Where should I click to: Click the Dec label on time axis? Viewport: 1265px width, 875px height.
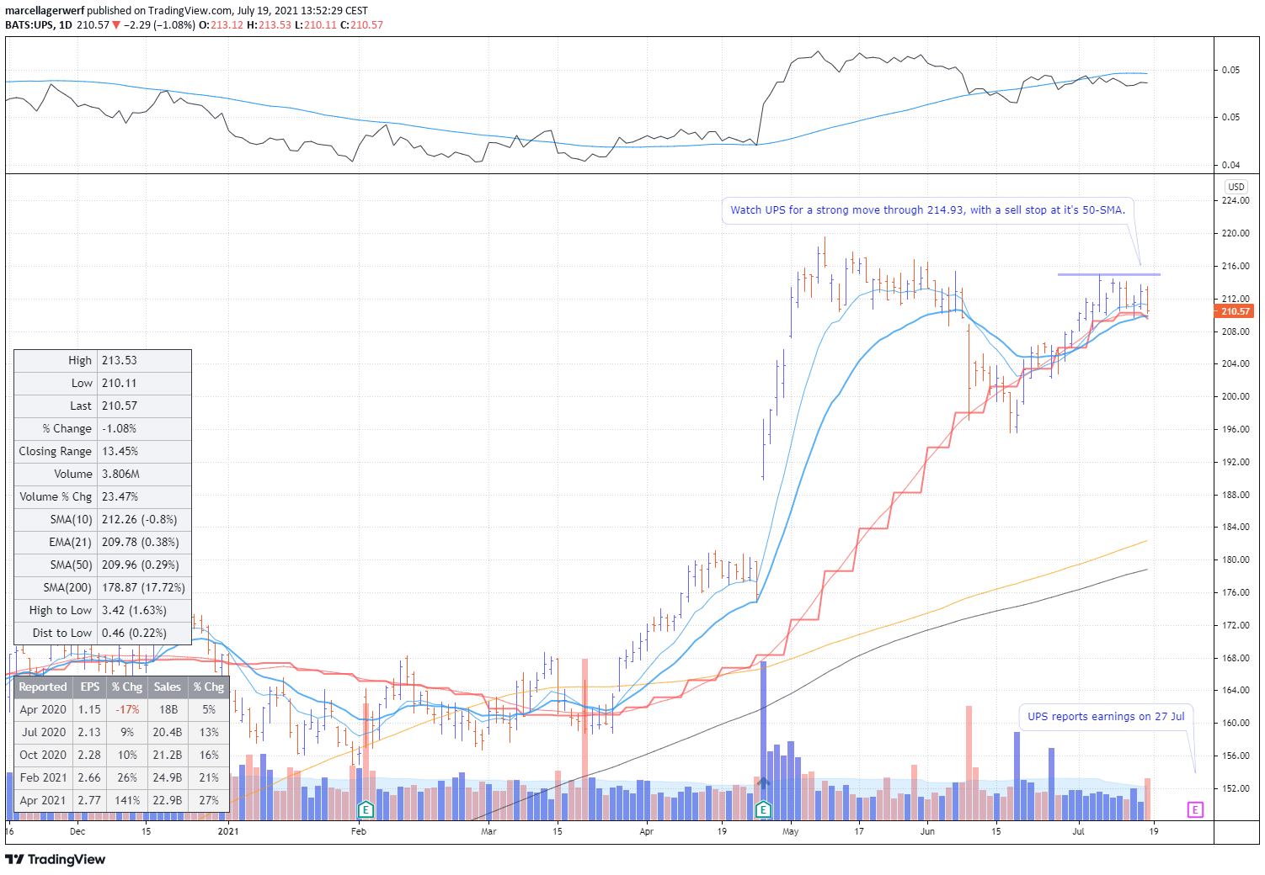point(77,831)
